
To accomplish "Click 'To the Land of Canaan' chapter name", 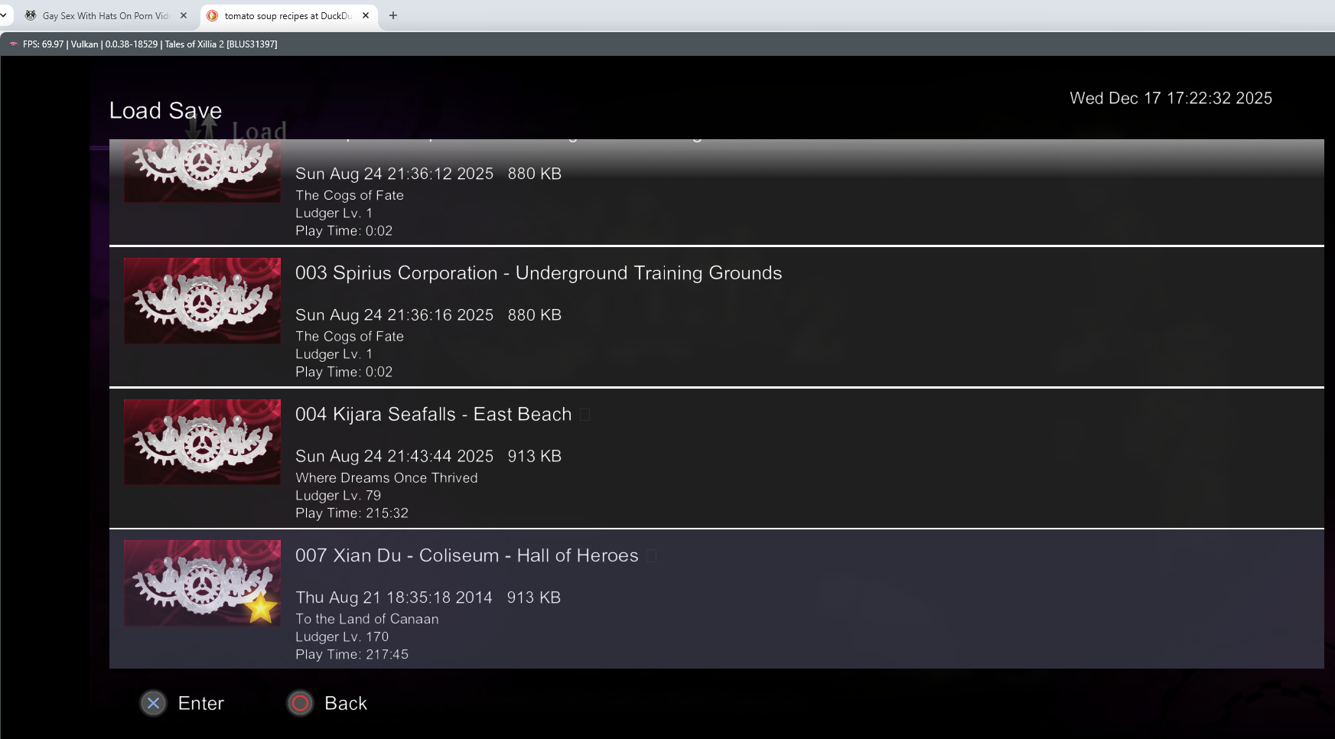I will pyautogui.click(x=367, y=618).
